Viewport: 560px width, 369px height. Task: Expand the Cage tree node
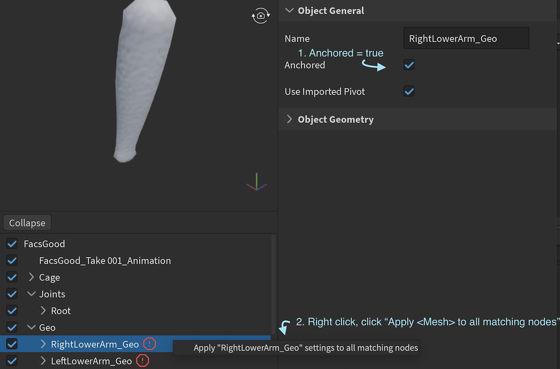[31, 277]
